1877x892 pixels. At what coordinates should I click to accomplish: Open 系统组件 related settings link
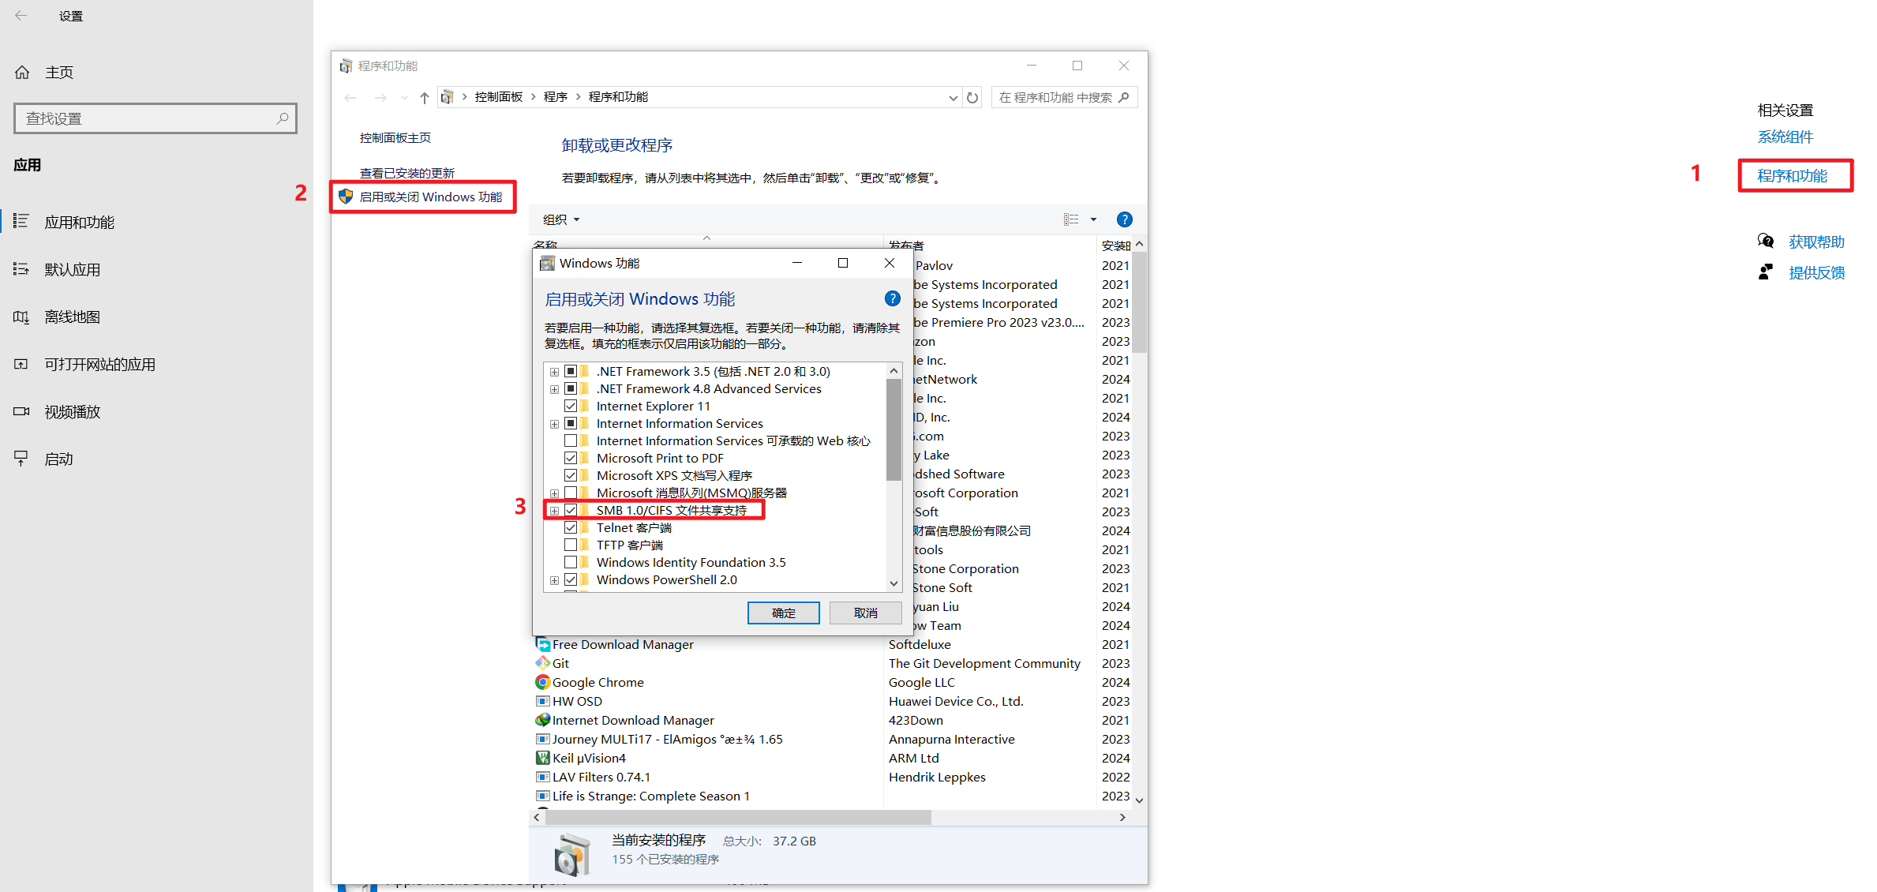(x=1785, y=137)
